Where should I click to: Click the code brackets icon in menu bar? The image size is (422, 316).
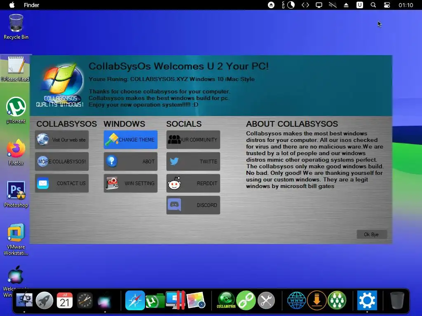(305, 5)
